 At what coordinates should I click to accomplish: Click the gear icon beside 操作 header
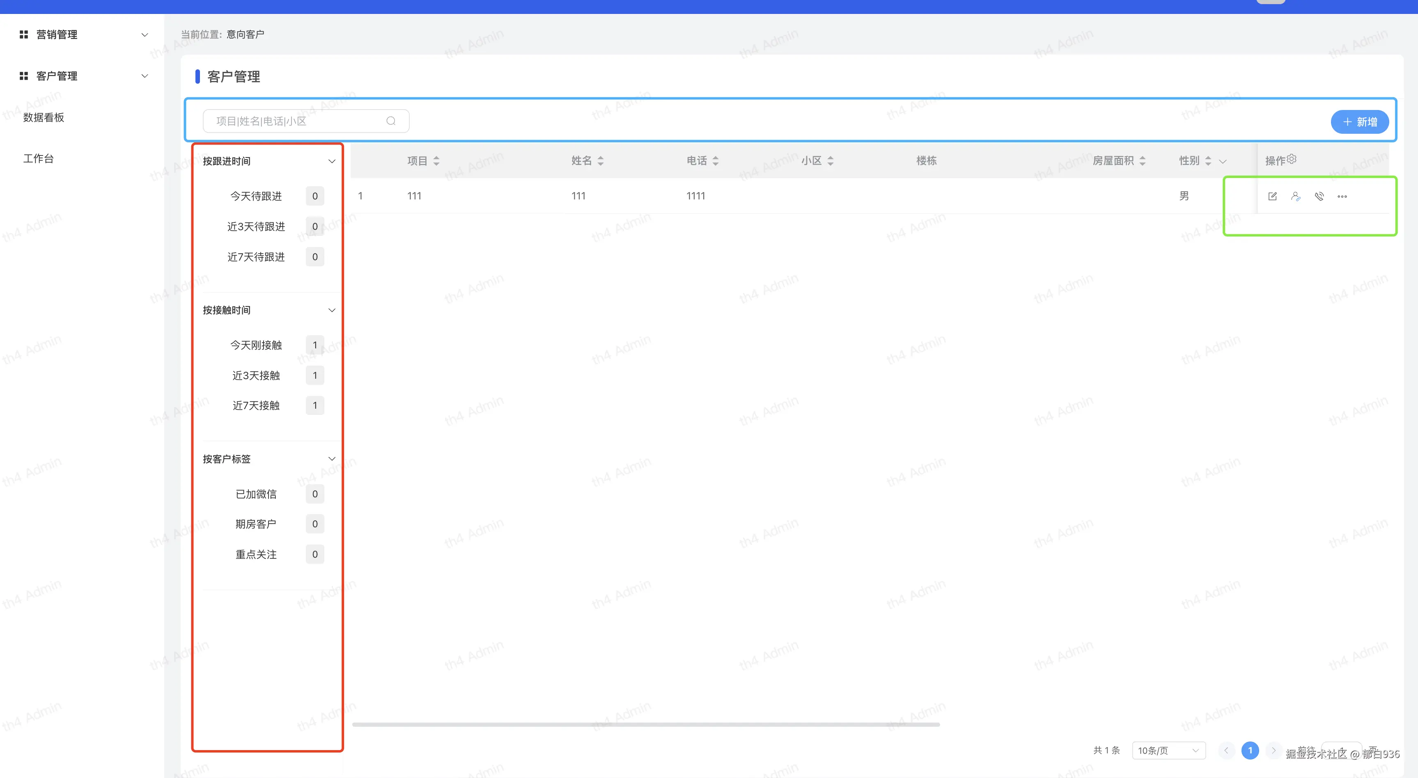tap(1292, 159)
